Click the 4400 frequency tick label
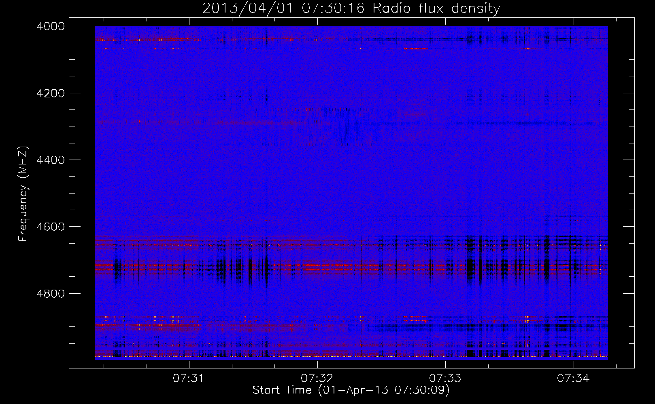The width and height of the screenshot is (655, 404). point(50,160)
